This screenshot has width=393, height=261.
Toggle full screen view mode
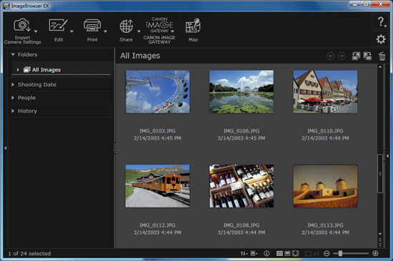[x=296, y=253]
